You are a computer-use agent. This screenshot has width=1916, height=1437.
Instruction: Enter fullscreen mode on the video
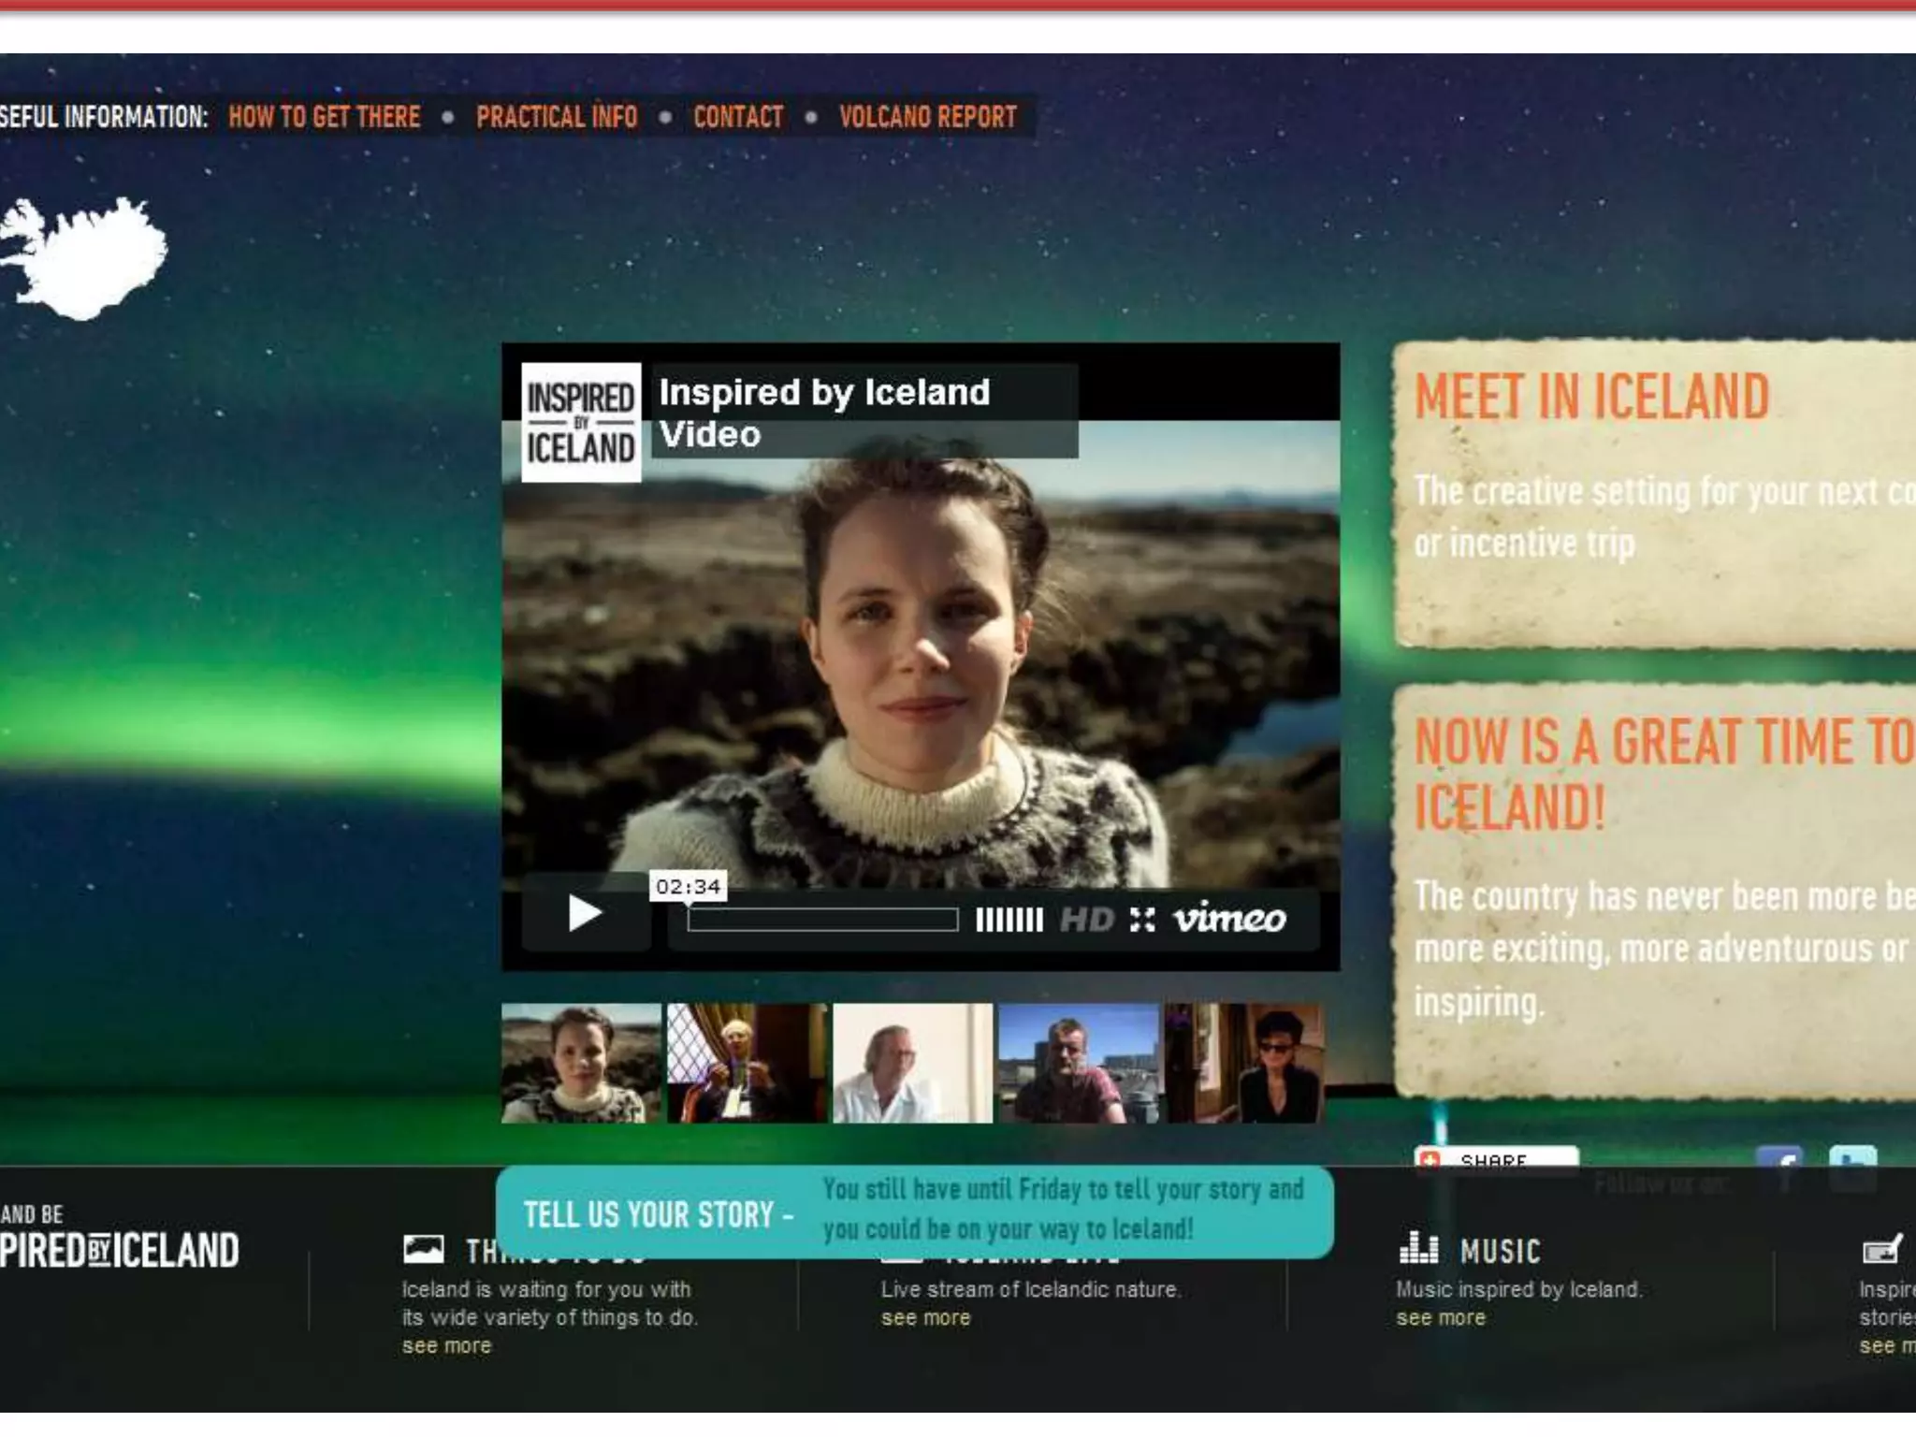1141,920
